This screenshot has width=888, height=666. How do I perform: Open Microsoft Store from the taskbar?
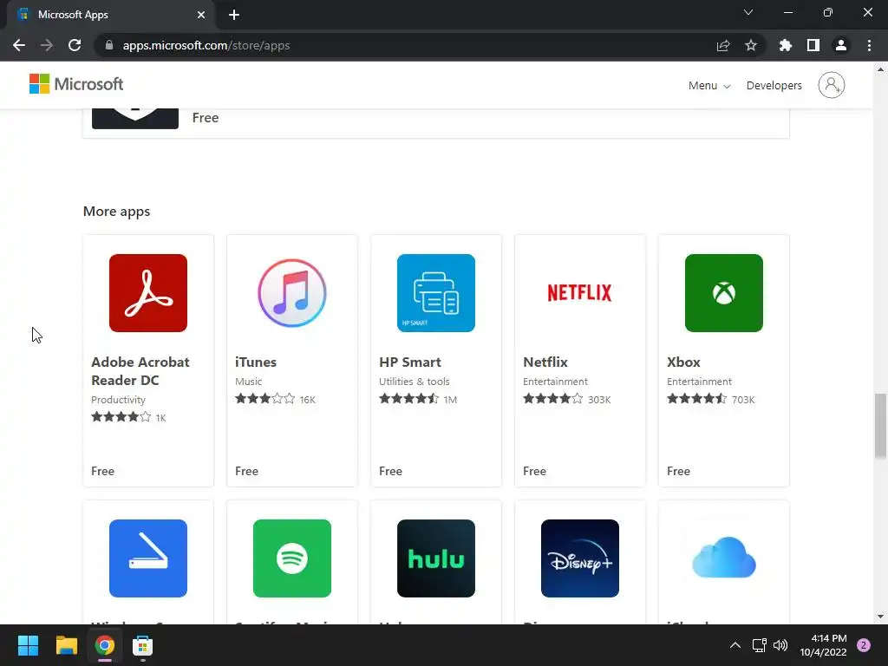(142, 645)
